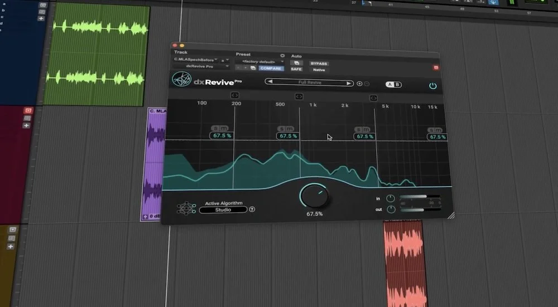This screenshot has width=558, height=307.
Task: Open the C.MLASpechBefore track selector dropdown
Action: point(196,60)
